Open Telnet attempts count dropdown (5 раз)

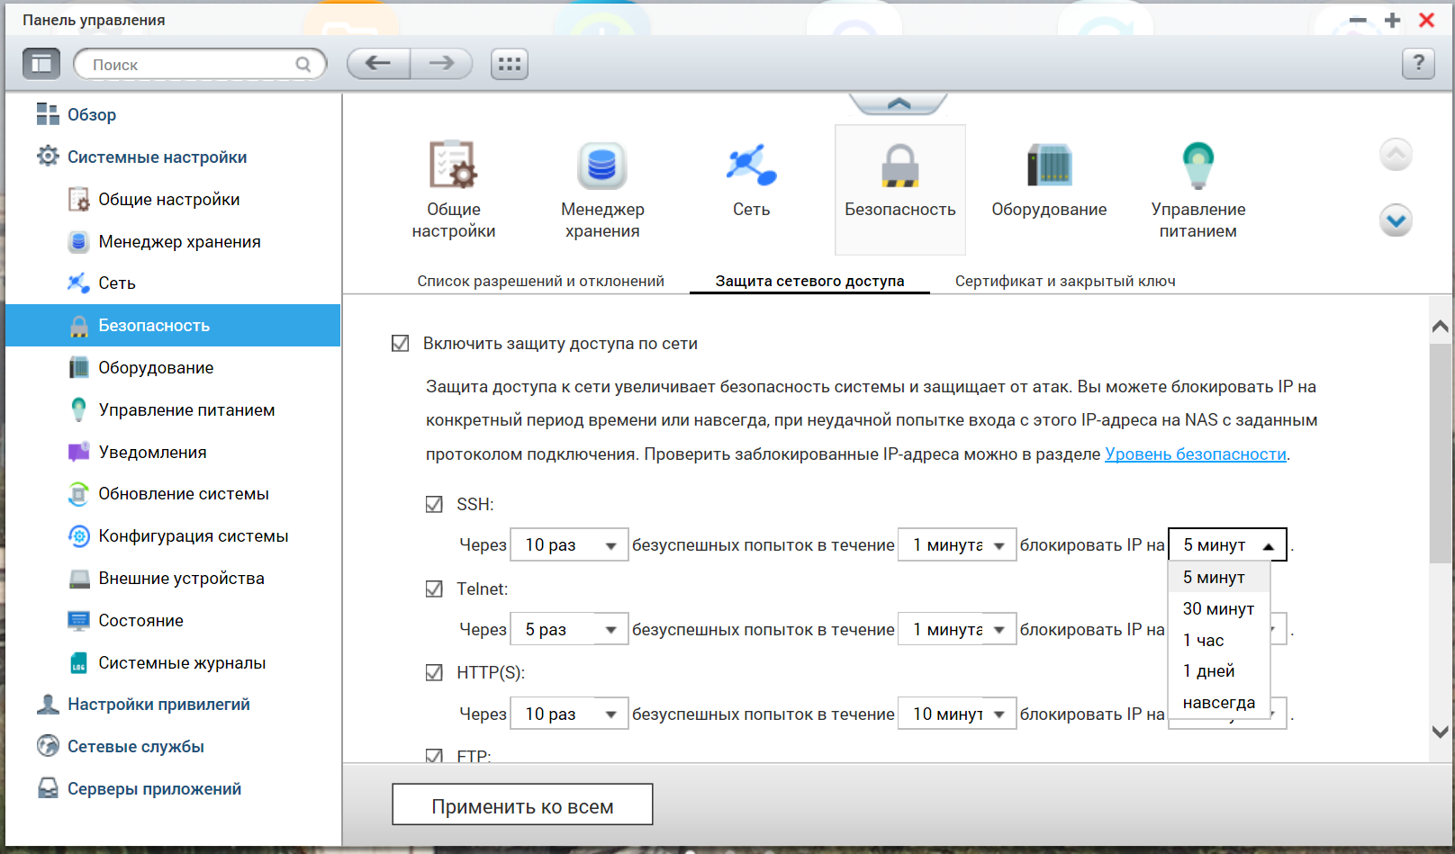(569, 629)
